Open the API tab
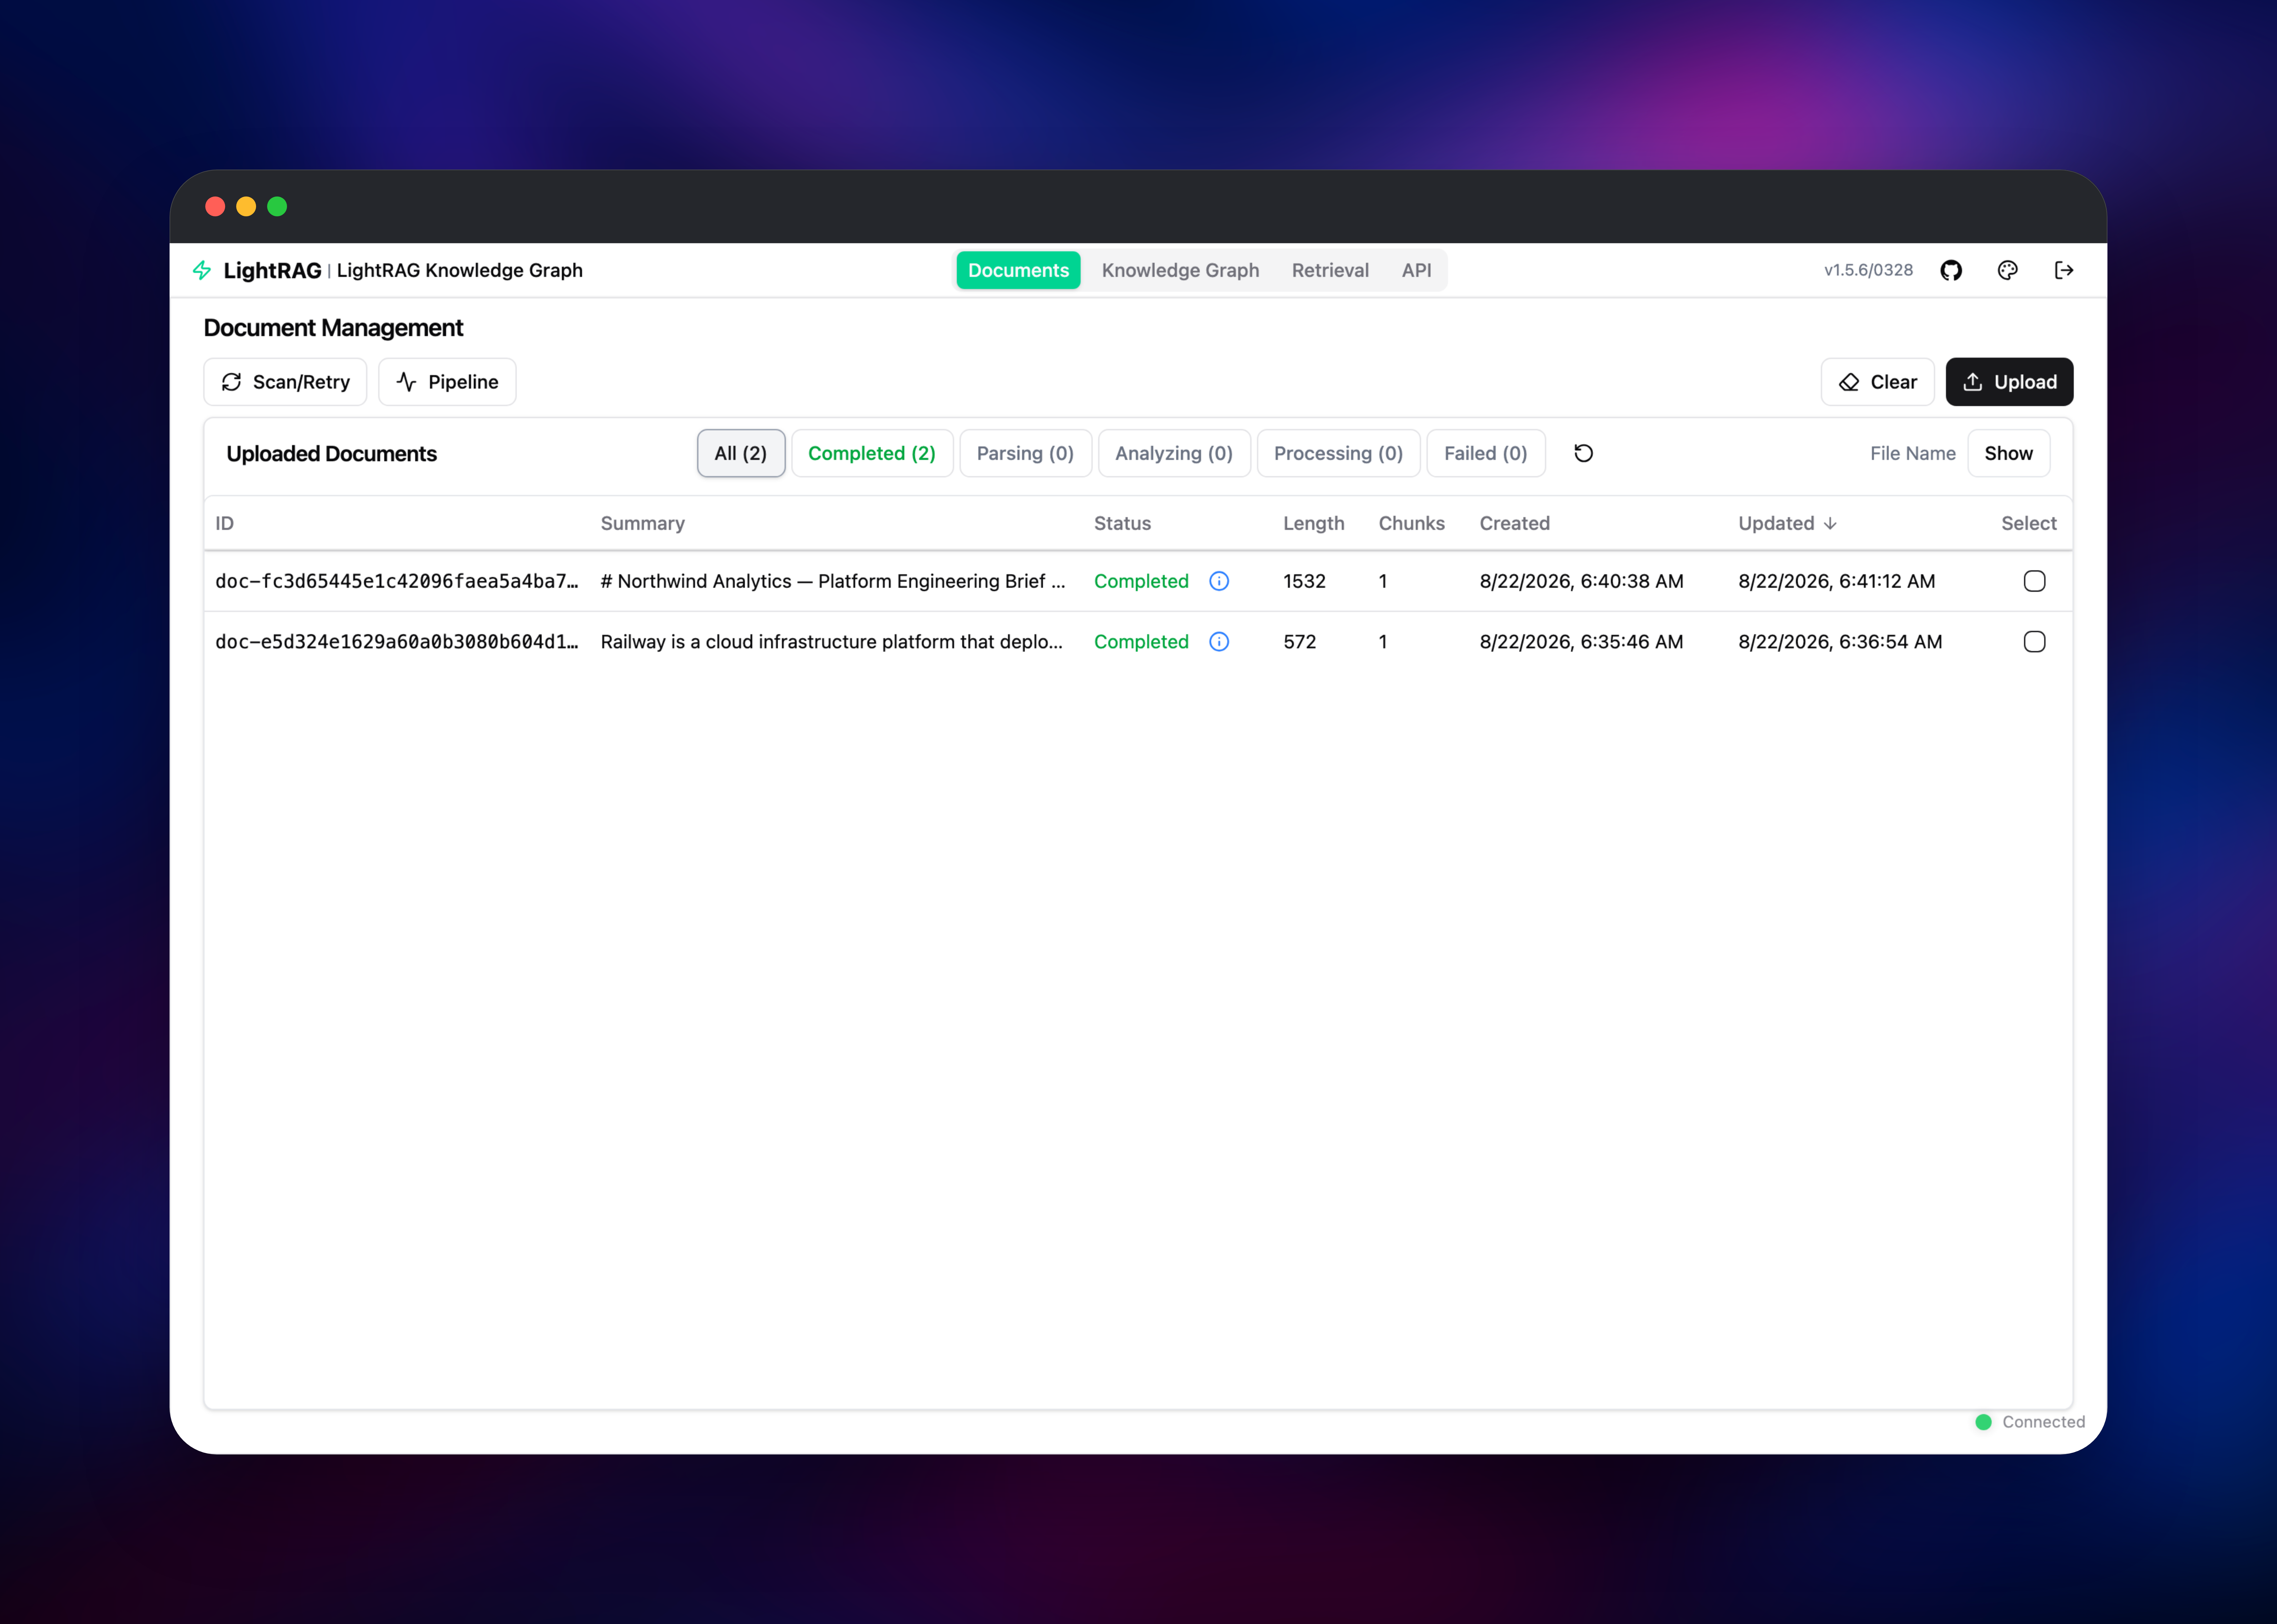This screenshot has height=1624, width=2277. 1416,270
